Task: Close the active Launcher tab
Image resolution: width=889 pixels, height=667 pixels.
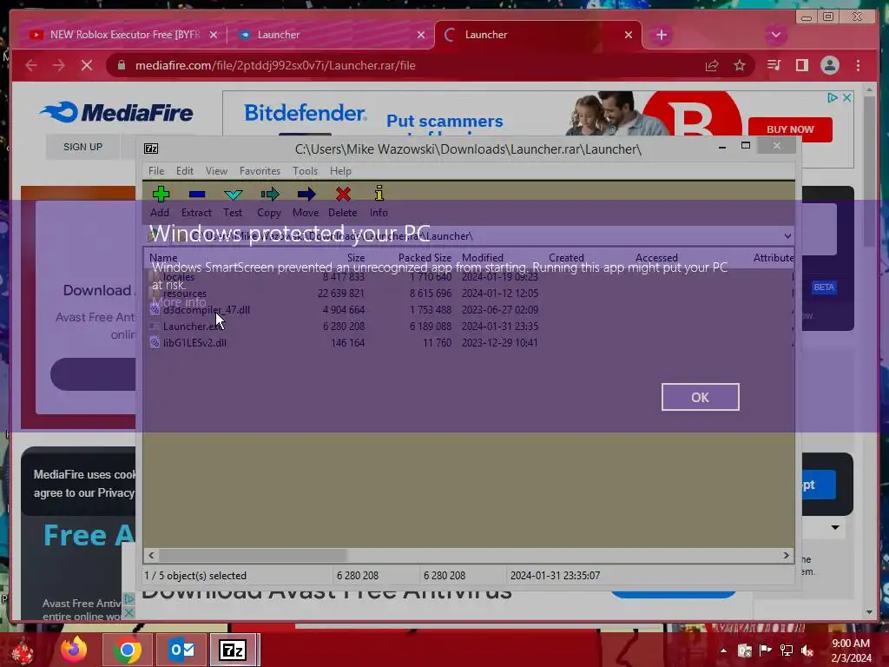Action: point(629,35)
